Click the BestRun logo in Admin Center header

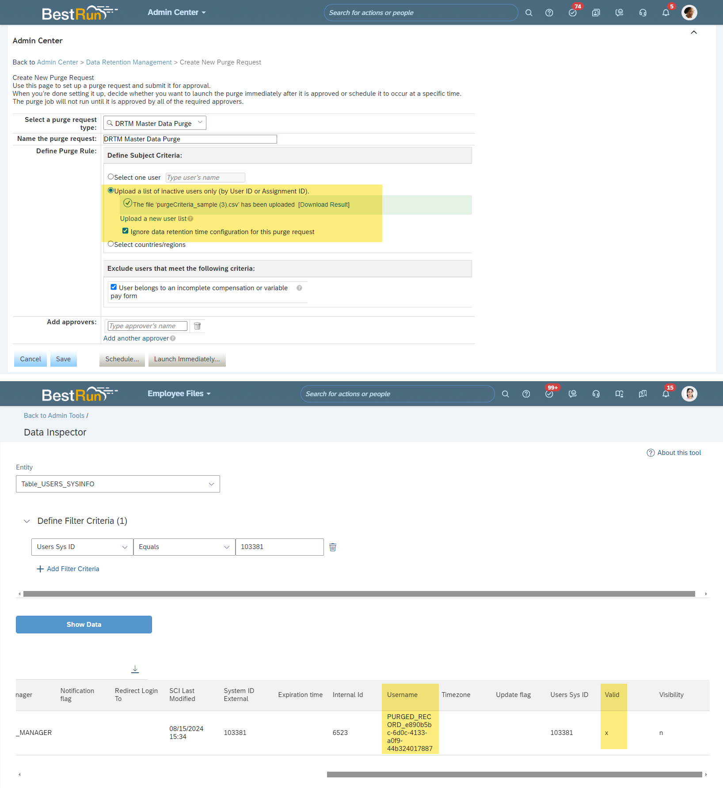click(80, 13)
